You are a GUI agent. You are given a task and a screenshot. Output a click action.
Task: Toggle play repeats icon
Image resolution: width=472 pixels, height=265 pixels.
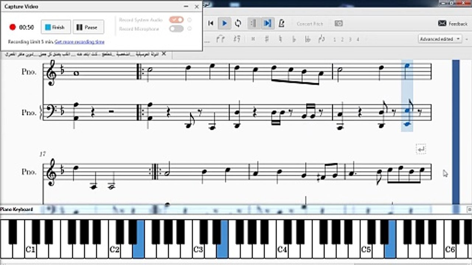click(253, 23)
